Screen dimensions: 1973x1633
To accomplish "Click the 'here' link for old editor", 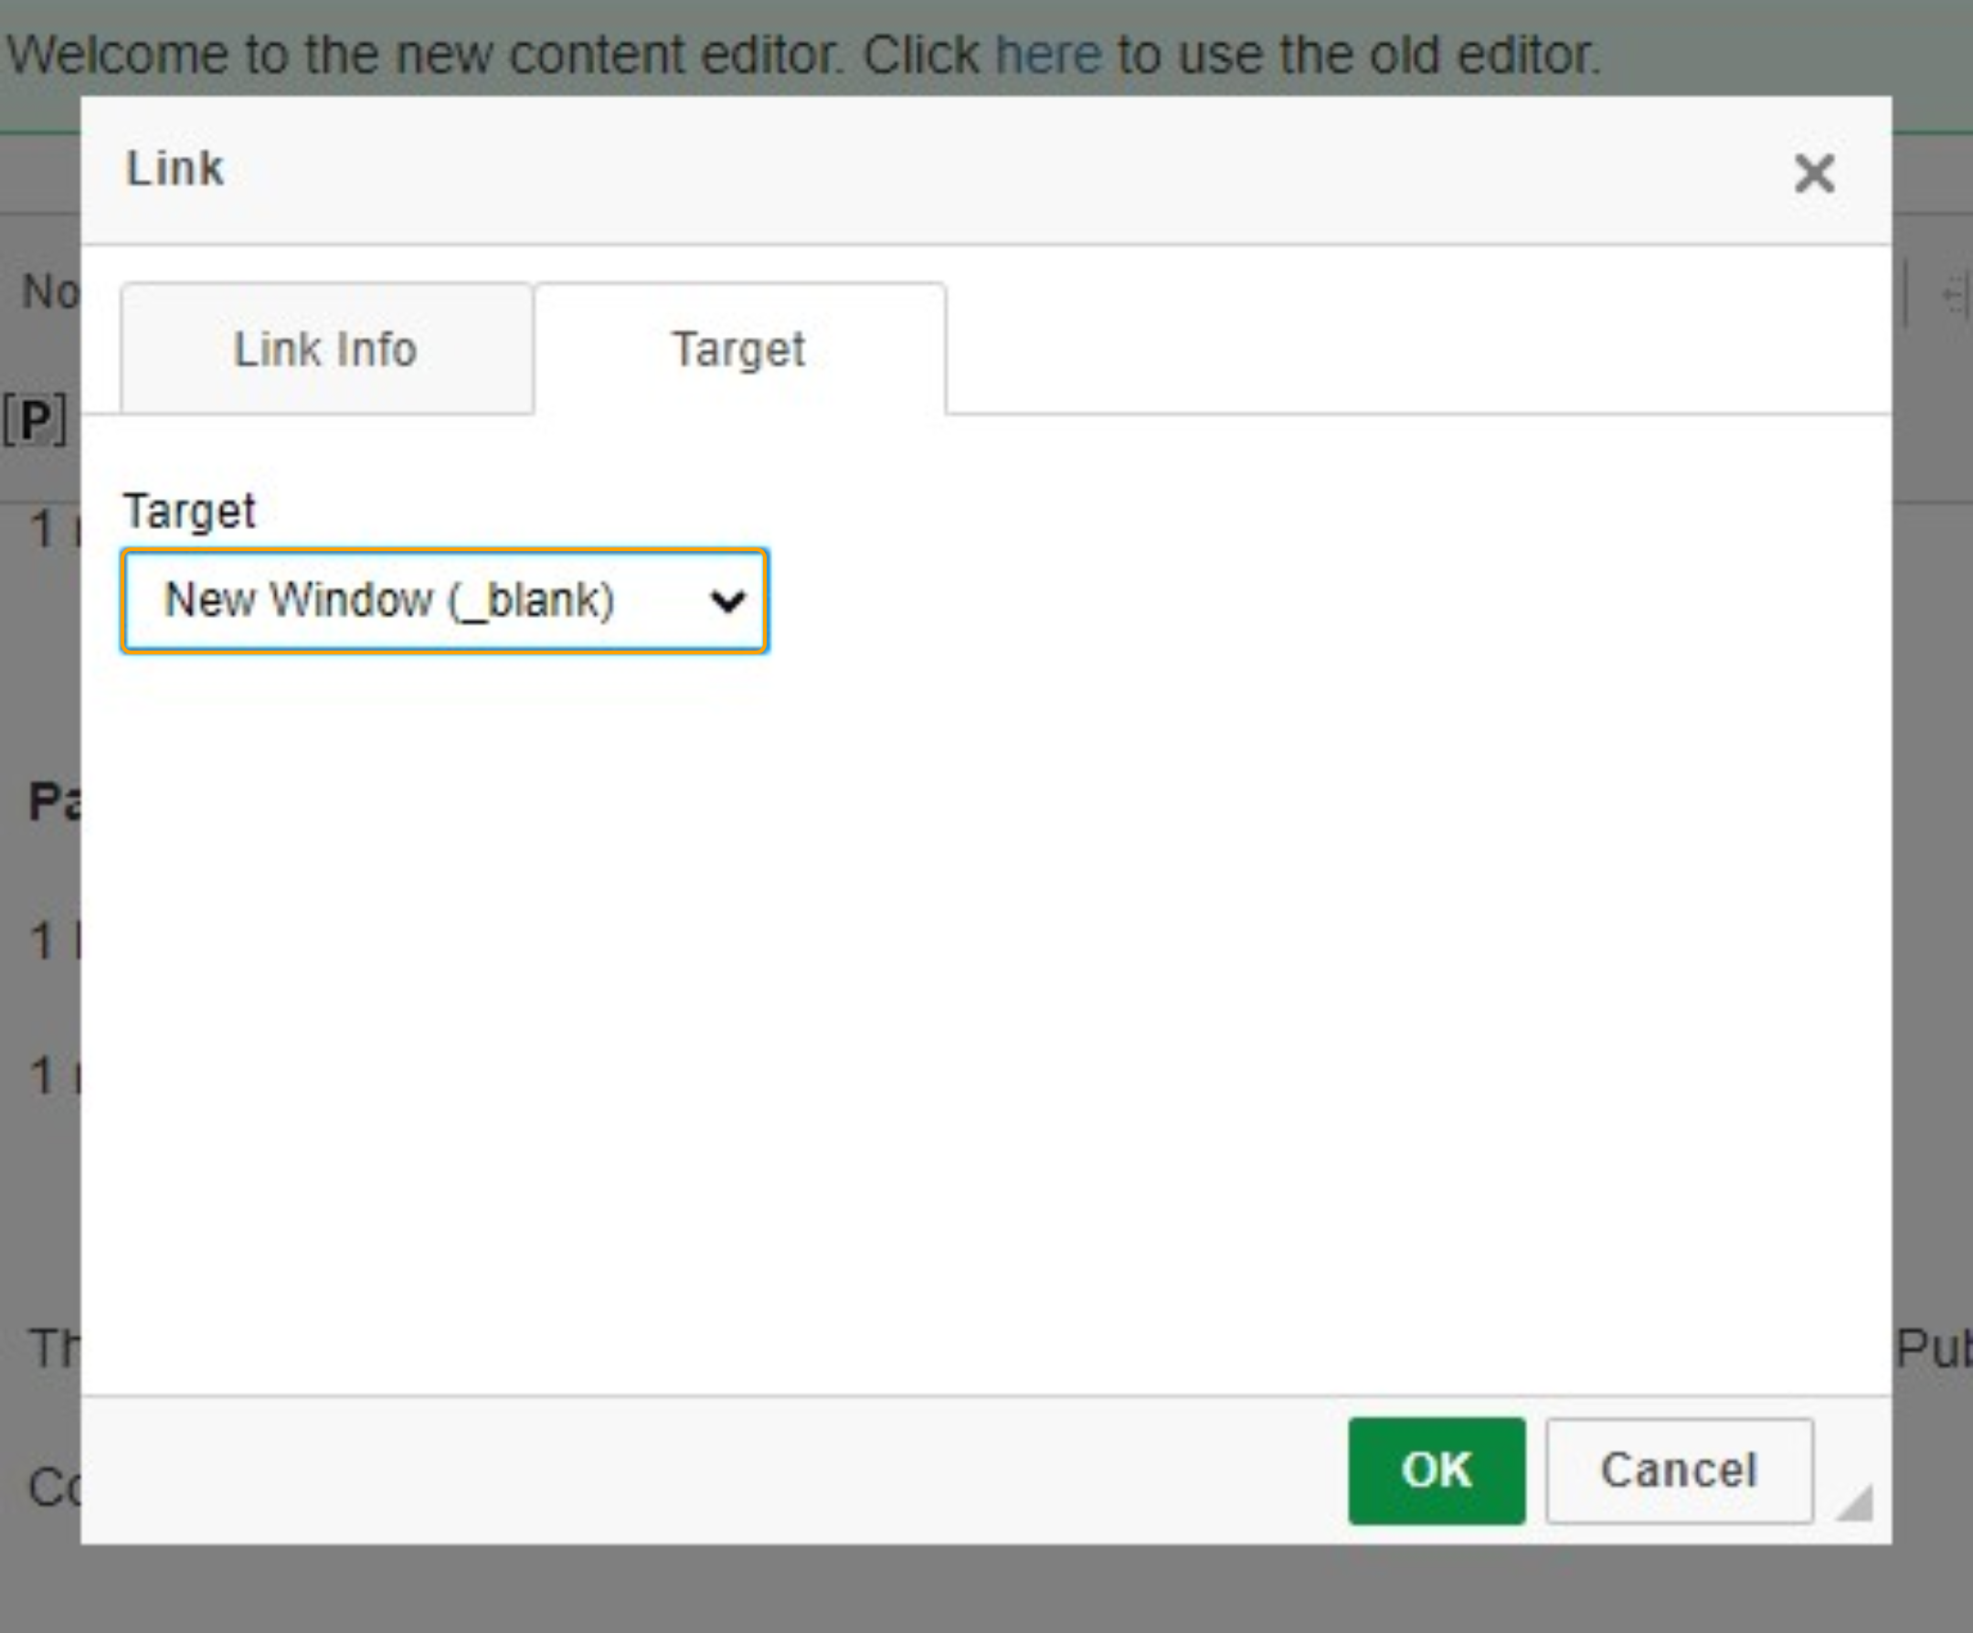I will (x=1047, y=55).
